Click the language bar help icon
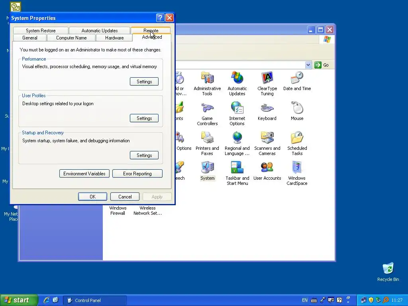 pos(339,300)
